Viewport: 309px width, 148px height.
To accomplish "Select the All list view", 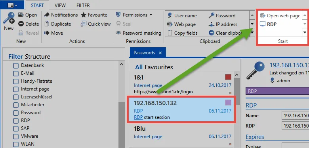I will [139, 67].
